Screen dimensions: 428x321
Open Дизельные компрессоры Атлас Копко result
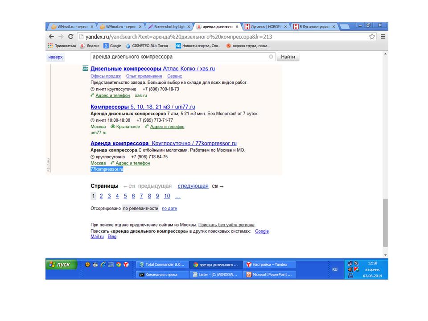click(152, 69)
